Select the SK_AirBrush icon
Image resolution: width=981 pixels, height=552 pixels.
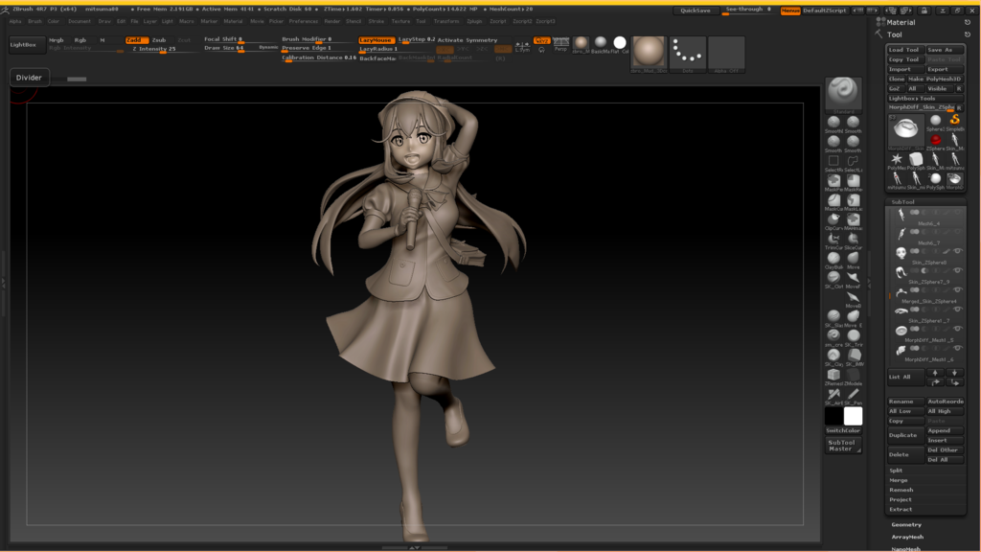coord(833,394)
